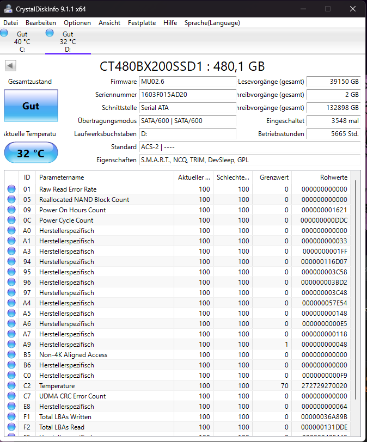Screen dimensions: 367x442
Task: Open the Hilfe menu
Action: coord(170,23)
